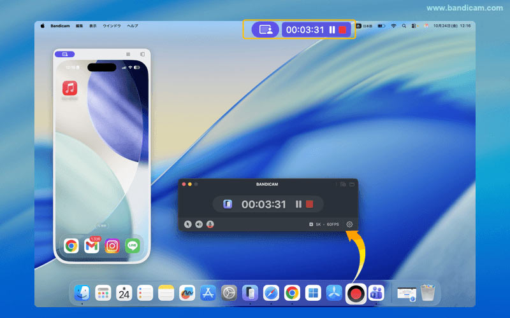Click the red stop button in Bandicam window
This screenshot has height=318, width=510.
[x=310, y=204]
